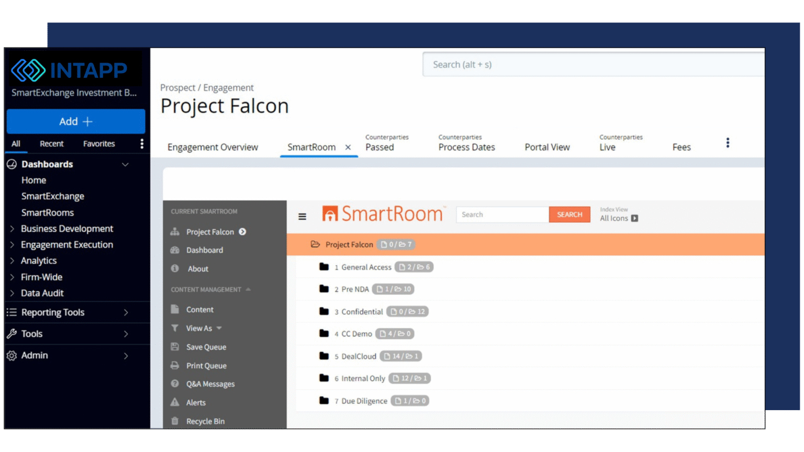Collapse the Content Management section

click(x=248, y=289)
